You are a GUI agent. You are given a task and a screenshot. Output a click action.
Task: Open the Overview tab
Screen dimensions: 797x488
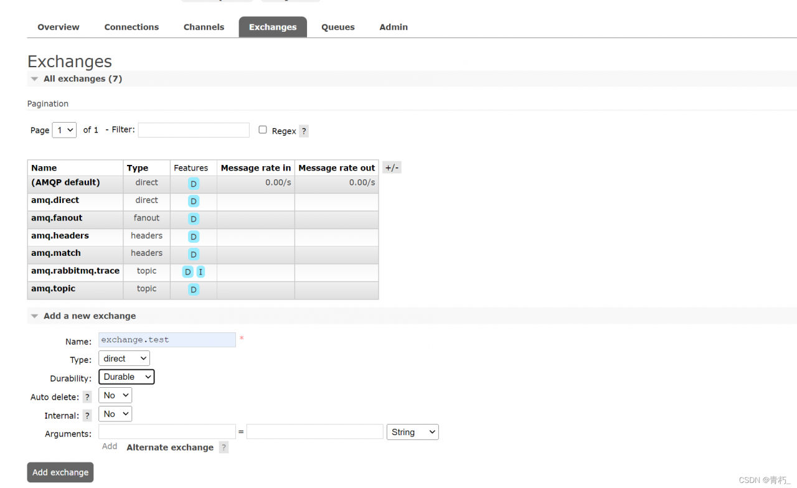[59, 27]
